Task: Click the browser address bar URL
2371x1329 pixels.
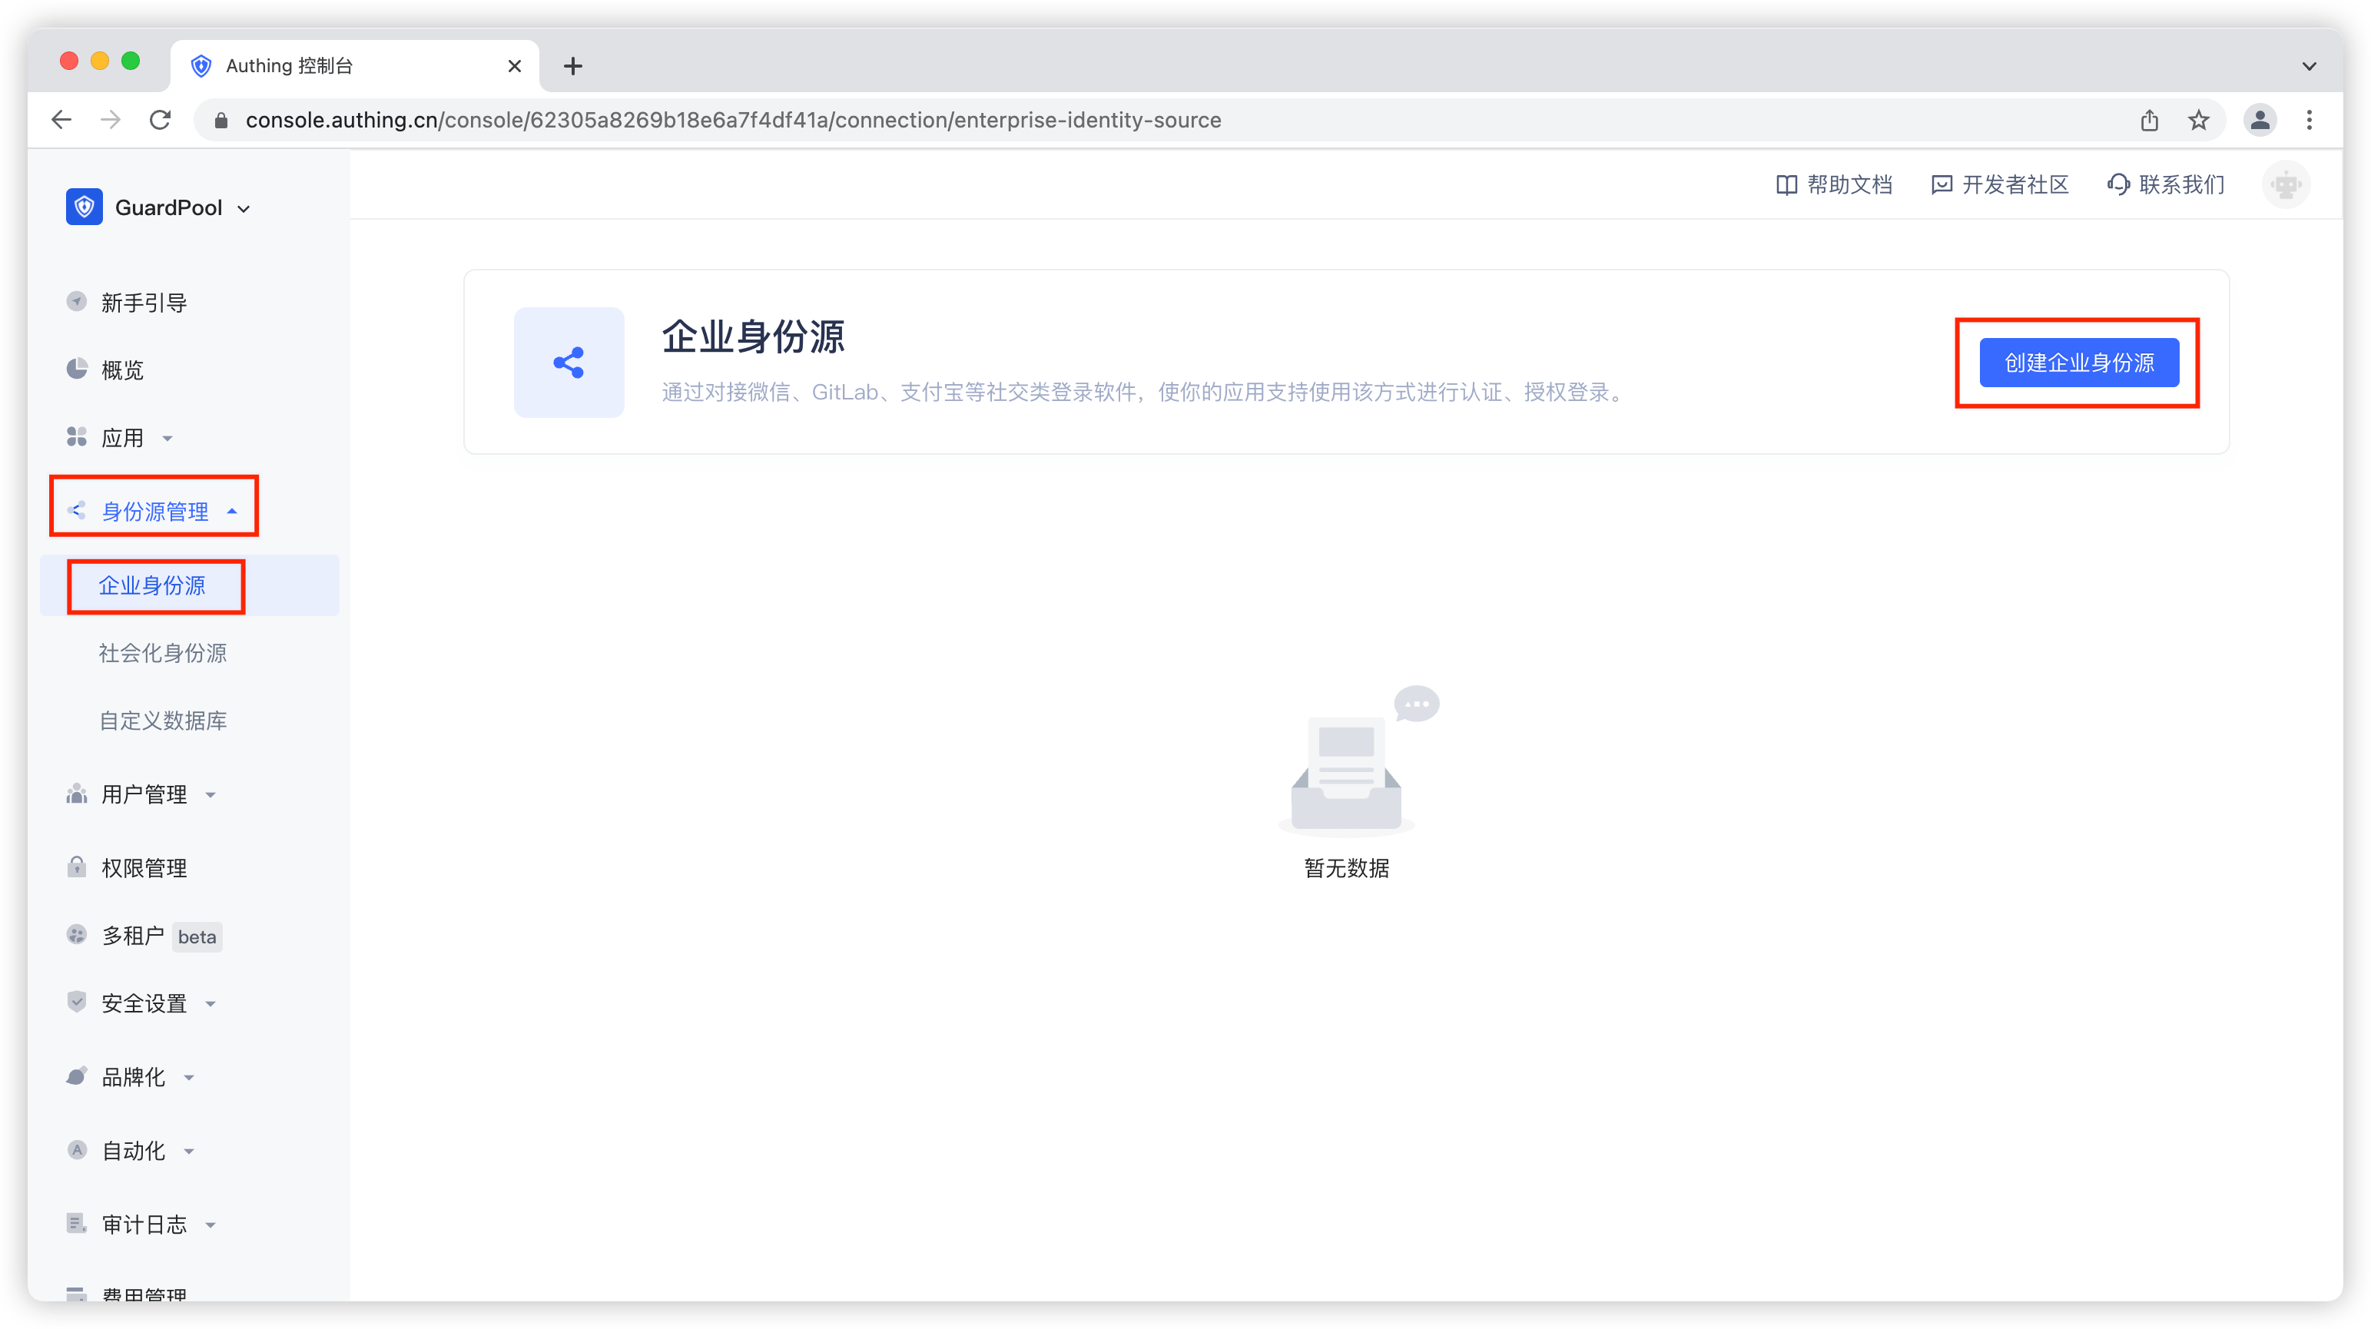Action: [733, 121]
